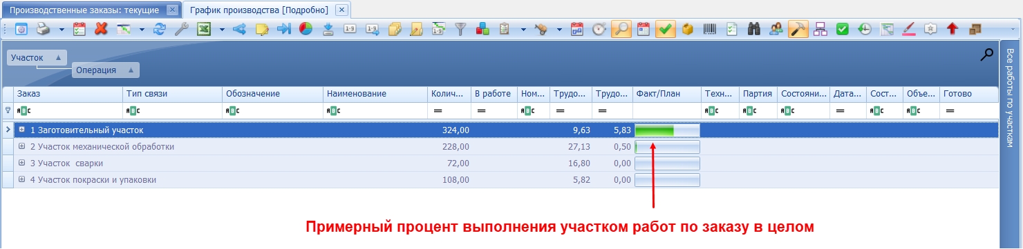Click the clipboard icon in toolbar

click(x=505, y=29)
